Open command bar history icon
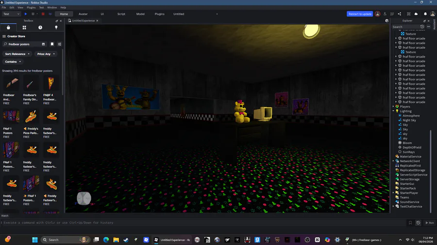This screenshot has width=437, height=245. point(419,223)
